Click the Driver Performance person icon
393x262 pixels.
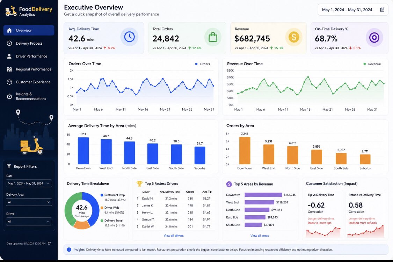[9, 56]
